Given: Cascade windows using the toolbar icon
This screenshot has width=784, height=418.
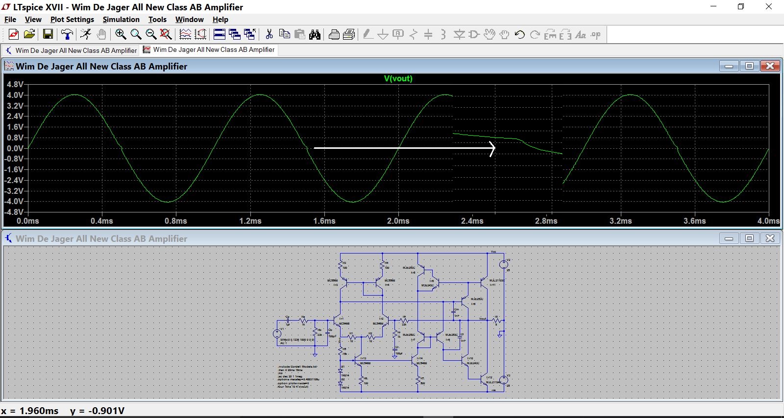Looking at the screenshot, I should (235, 34).
